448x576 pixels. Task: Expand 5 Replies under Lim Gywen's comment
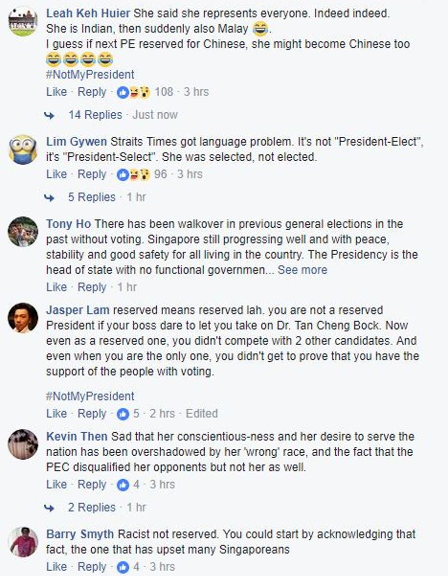click(x=92, y=198)
